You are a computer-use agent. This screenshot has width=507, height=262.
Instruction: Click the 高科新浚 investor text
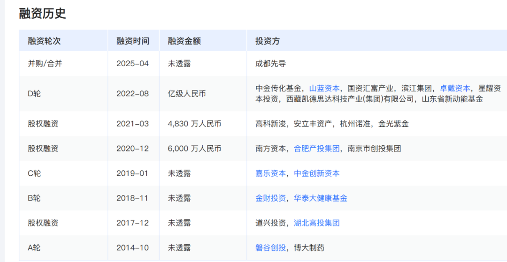(271, 124)
